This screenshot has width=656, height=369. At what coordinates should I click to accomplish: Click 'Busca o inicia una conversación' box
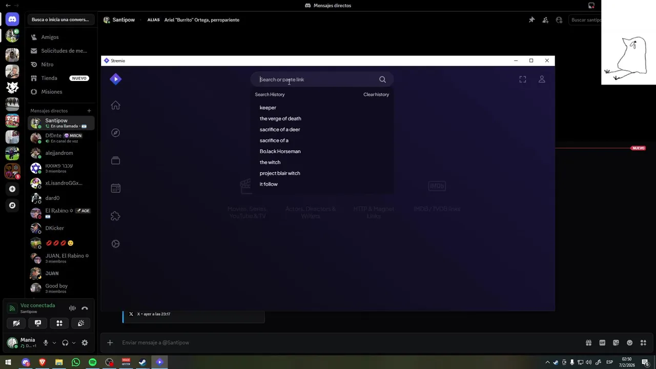tap(60, 19)
